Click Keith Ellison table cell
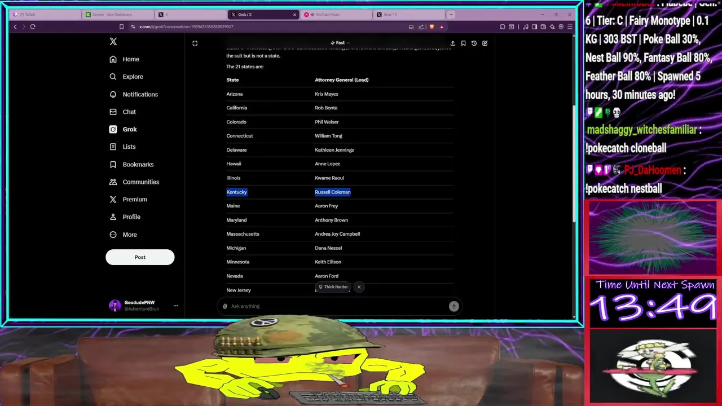Screen dimensions: 722x406 (x=328, y=262)
